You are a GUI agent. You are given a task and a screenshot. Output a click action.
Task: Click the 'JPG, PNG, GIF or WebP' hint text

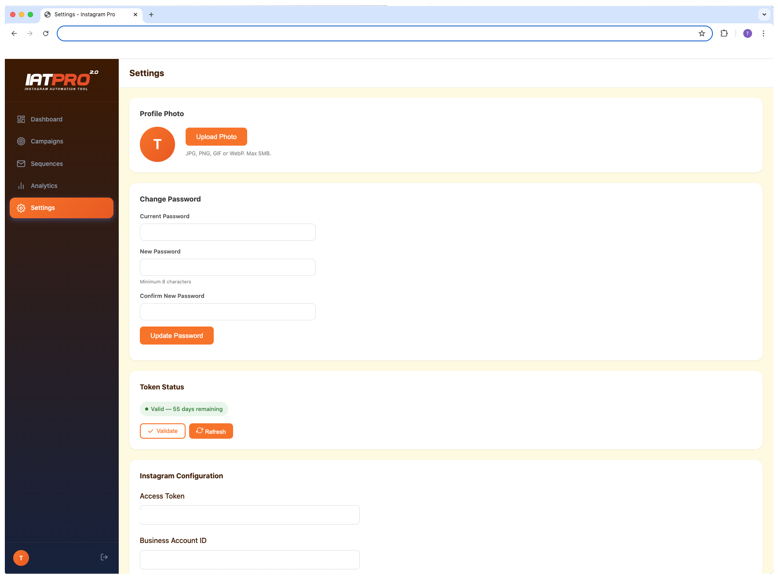pyautogui.click(x=228, y=154)
